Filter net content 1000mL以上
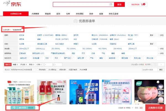This screenshot has height=111, width=166. tap(40, 49)
